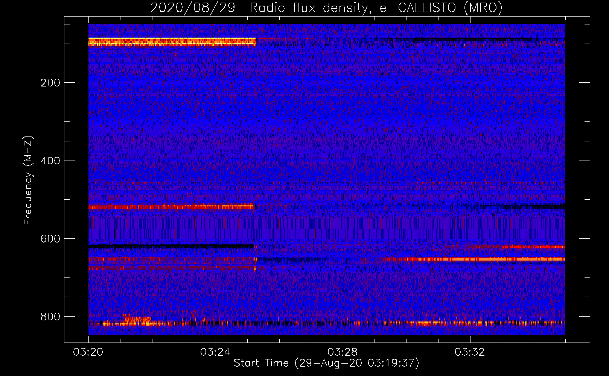Screen dimensions: 609x376
Task: Click the 600 frequency tick label
Action: pyautogui.click(x=50, y=239)
